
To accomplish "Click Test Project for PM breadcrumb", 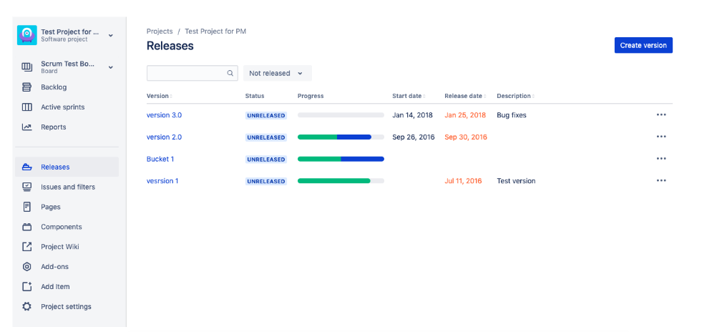I will pyautogui.click(x=215, y=31).
